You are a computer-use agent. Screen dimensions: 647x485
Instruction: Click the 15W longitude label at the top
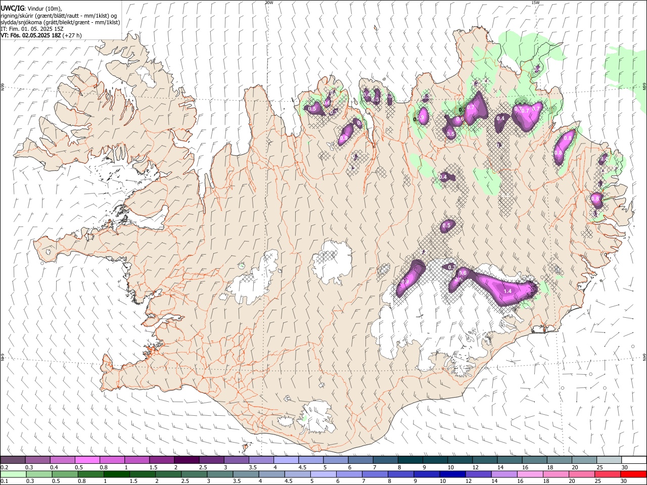point(535,3)
